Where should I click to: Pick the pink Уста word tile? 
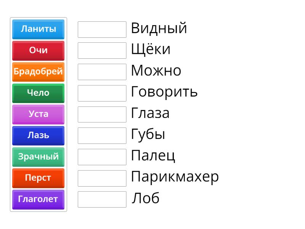pyautogui.click(x=38, y=114)
